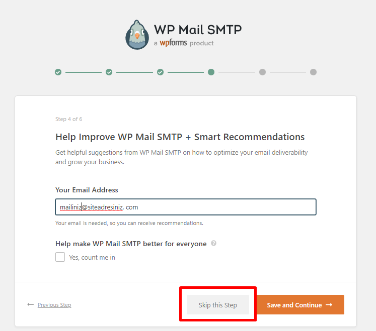Screen dimensions: 376x331
Task: Click the WP Mail SMTP title text
Action: (x=197, y=30)
